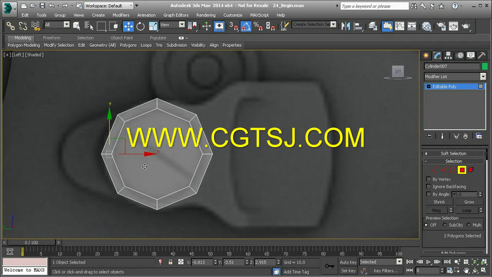This screenshot has height=277, width=492.
Task: Toggle 3D Snaps icon
Action: coord(234,26)
